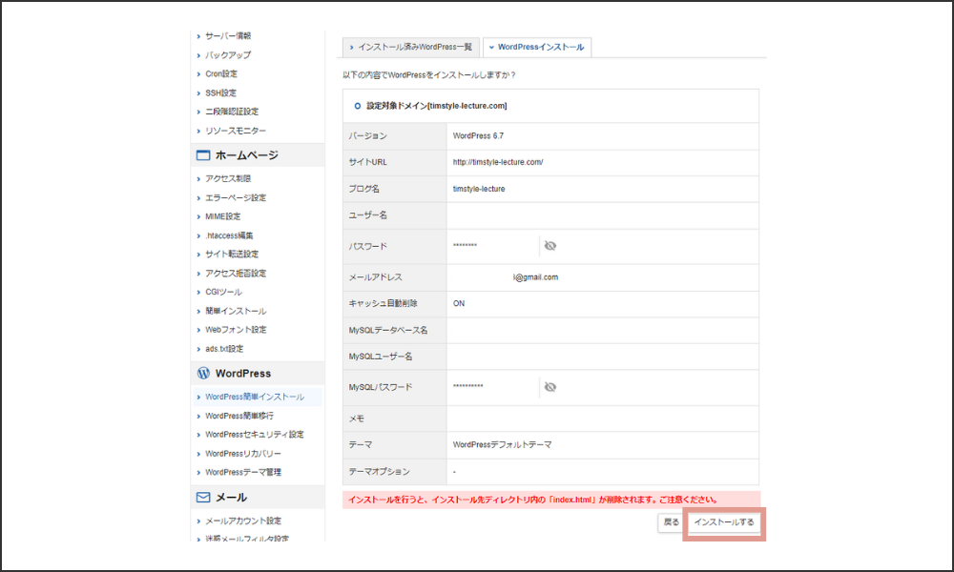Open WordPressセキュリティ設定 link

click(x=255, y=435)
